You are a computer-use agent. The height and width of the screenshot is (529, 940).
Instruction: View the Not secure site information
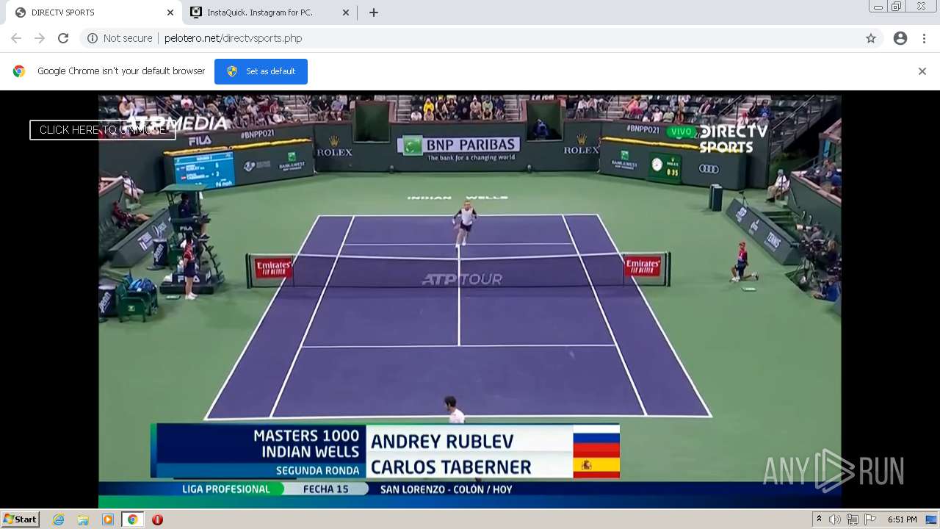click(x=120, y=38)
